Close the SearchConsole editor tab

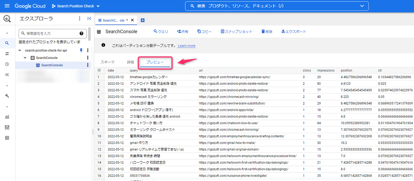click(132, 20)
